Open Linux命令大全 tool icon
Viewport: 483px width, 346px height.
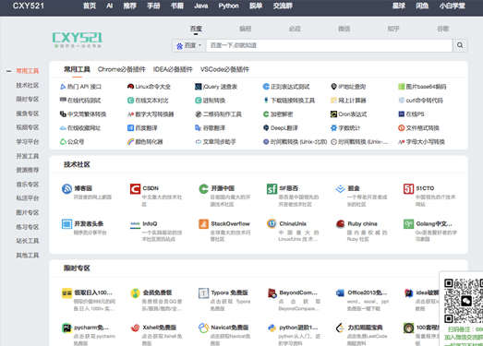[x=130, y=87]
